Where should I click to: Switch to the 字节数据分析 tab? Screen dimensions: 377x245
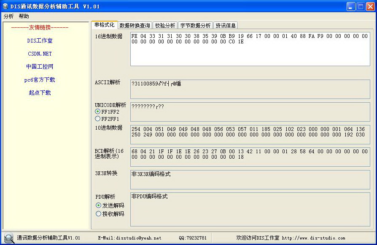[x=195, y=25]
